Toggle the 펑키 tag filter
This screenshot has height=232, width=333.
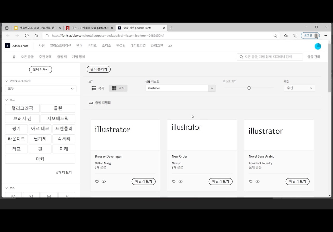pyautogui.click(x=16, y=128)
